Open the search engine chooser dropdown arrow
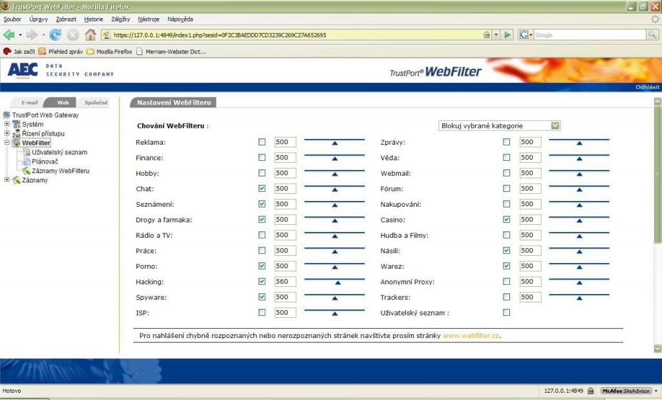 [531, 35]
